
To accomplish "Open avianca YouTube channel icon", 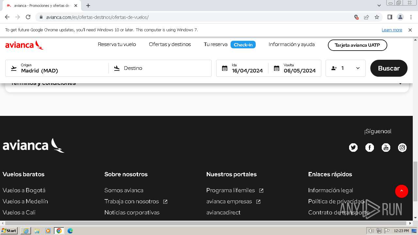I will tap(386, 148).
